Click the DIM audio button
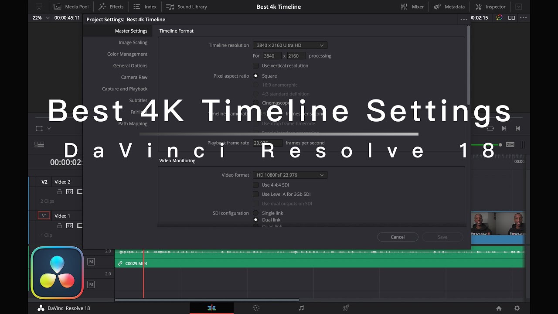The image size is (558, 314). pos(510,144)
